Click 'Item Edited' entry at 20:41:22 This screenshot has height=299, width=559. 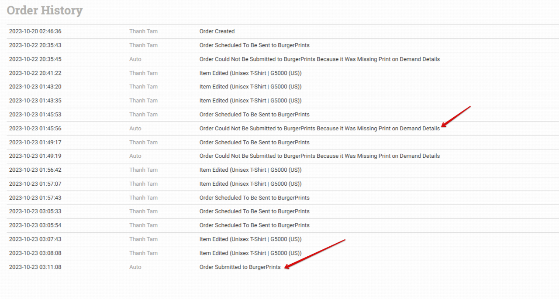[250, 73]
